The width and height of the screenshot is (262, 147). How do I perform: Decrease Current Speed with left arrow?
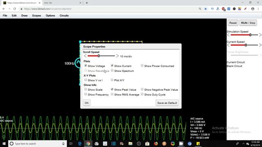[228, 45]
